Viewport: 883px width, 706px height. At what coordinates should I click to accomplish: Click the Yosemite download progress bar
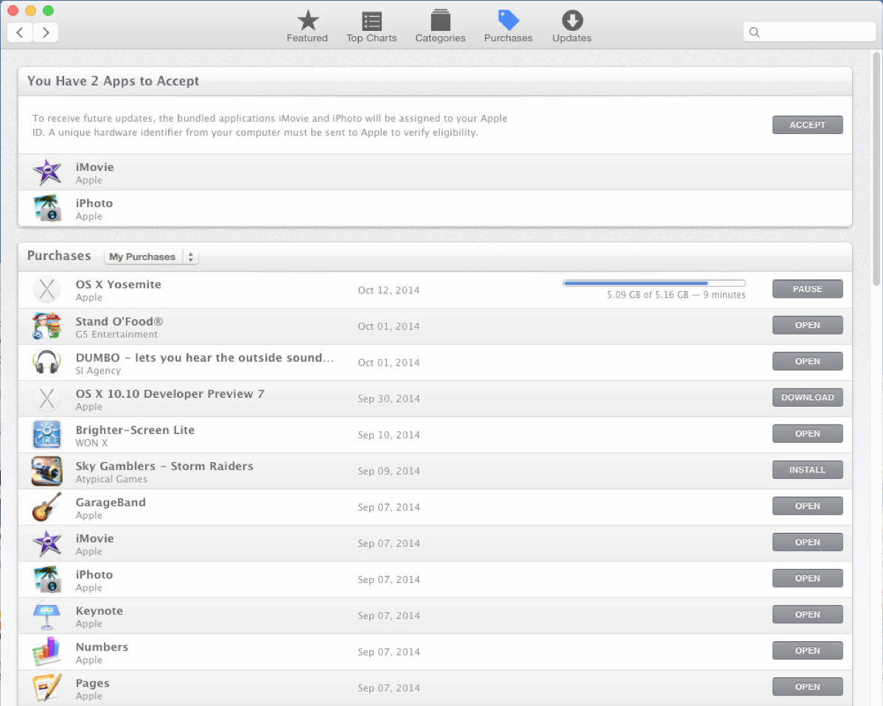click(x=654, y=283)
